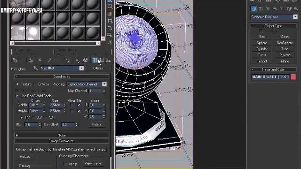Click the Teapot primitive button
This screenshot has height=169, width=301.
(262, 61)
